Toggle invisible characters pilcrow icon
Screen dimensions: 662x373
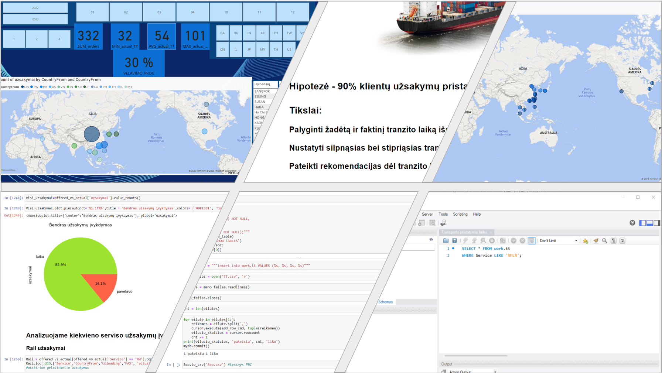(x=614, y=241)
